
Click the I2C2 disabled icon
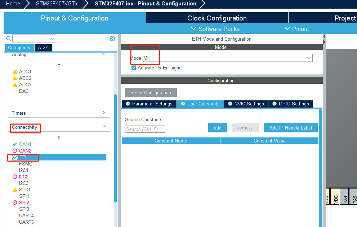point(15,177)
